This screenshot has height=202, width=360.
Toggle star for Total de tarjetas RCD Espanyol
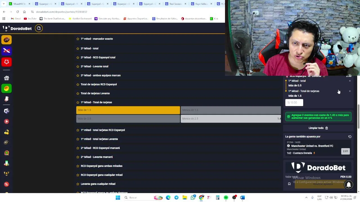tap(78, 84)
